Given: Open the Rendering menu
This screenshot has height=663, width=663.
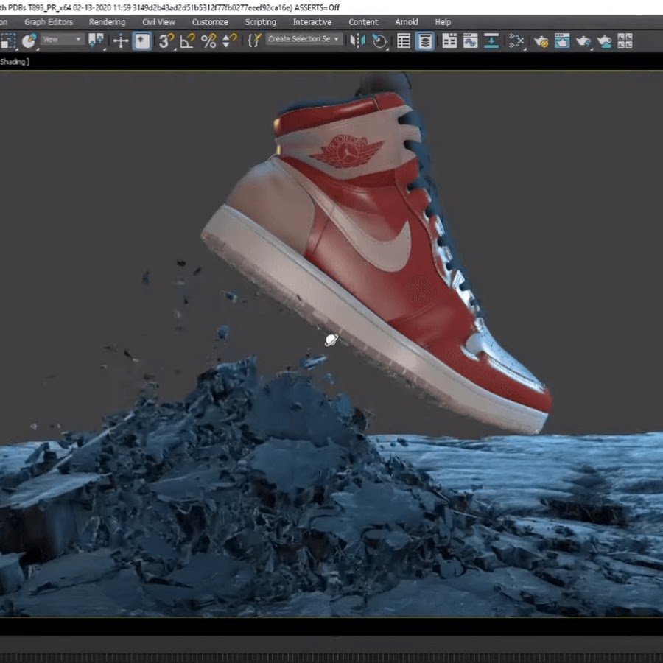Looking at the screenshot, I should click(107, 22).
